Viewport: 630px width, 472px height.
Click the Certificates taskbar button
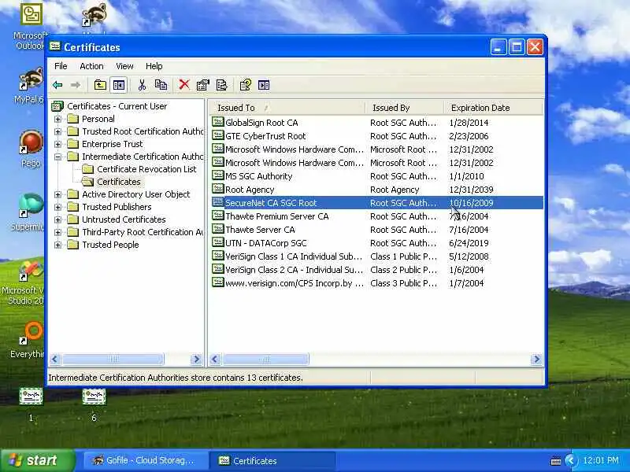272,460
